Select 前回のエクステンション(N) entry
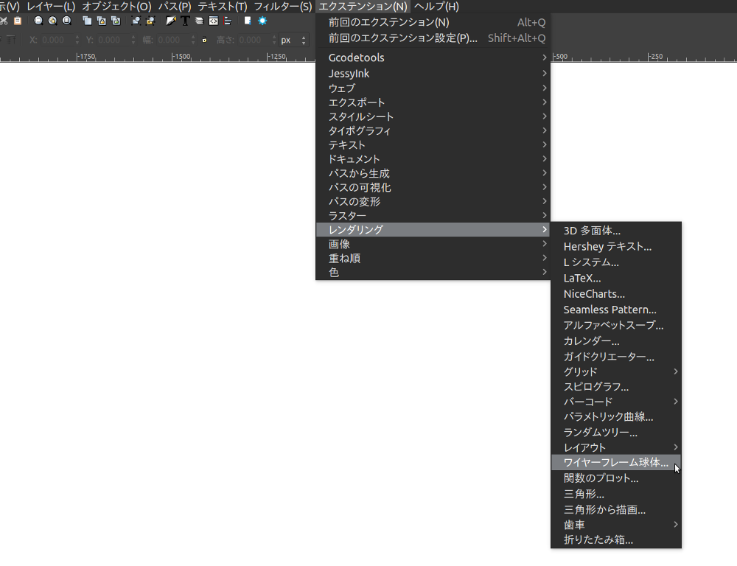Viewport: 737px width, 566px height. point(433,22)
